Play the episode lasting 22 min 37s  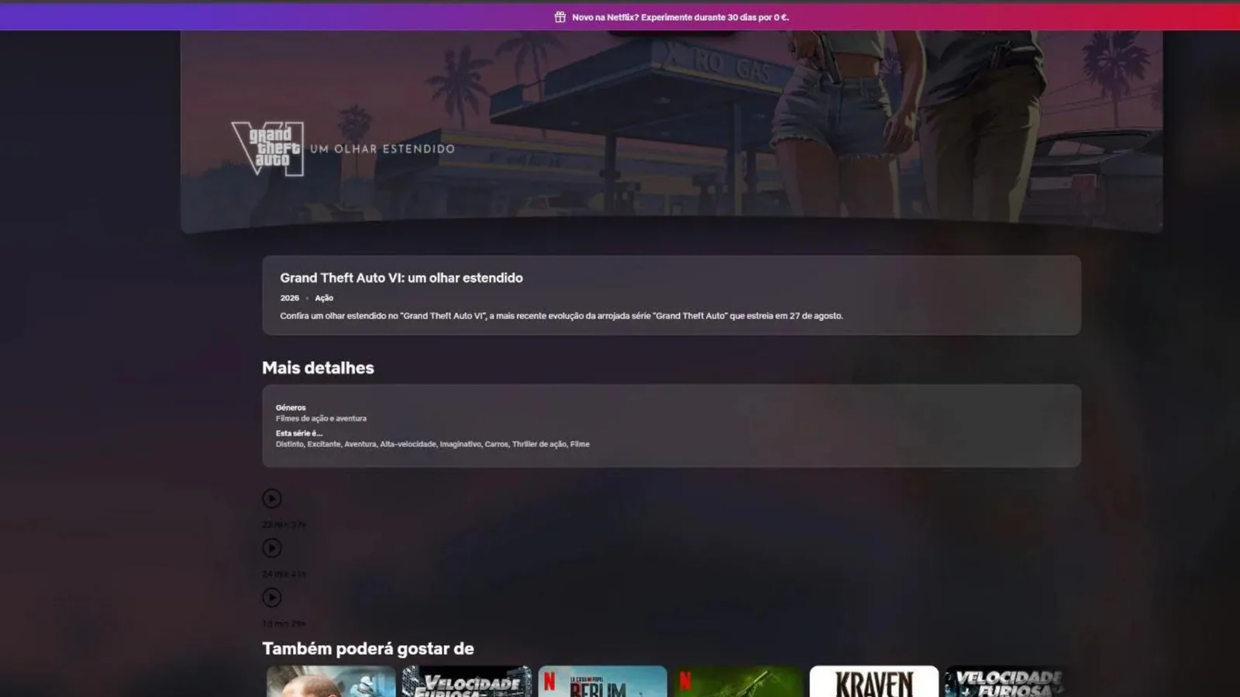click(x=271, y=498)
